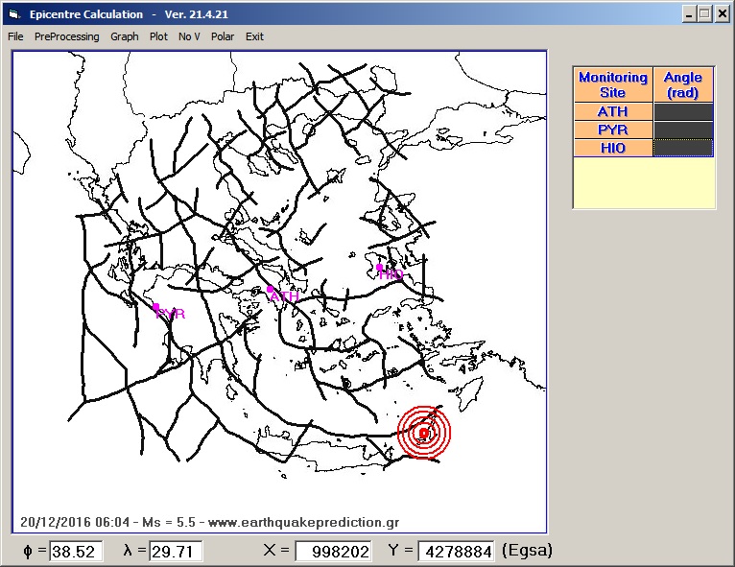Click the red epicentre target marker
Screen dimensions: 735x567
(423, 434)
